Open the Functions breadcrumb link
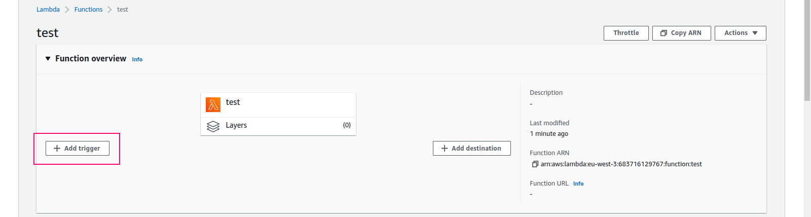This screenshot has height=217, width=811. [x=88, y=10]
